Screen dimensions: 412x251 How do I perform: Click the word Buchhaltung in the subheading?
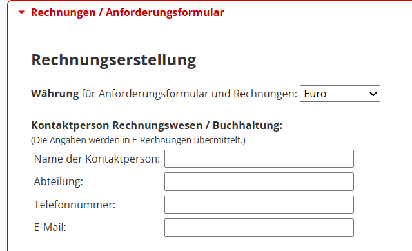coord(247,125)
